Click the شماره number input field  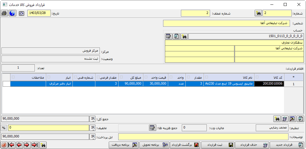(x=277, y=13)
